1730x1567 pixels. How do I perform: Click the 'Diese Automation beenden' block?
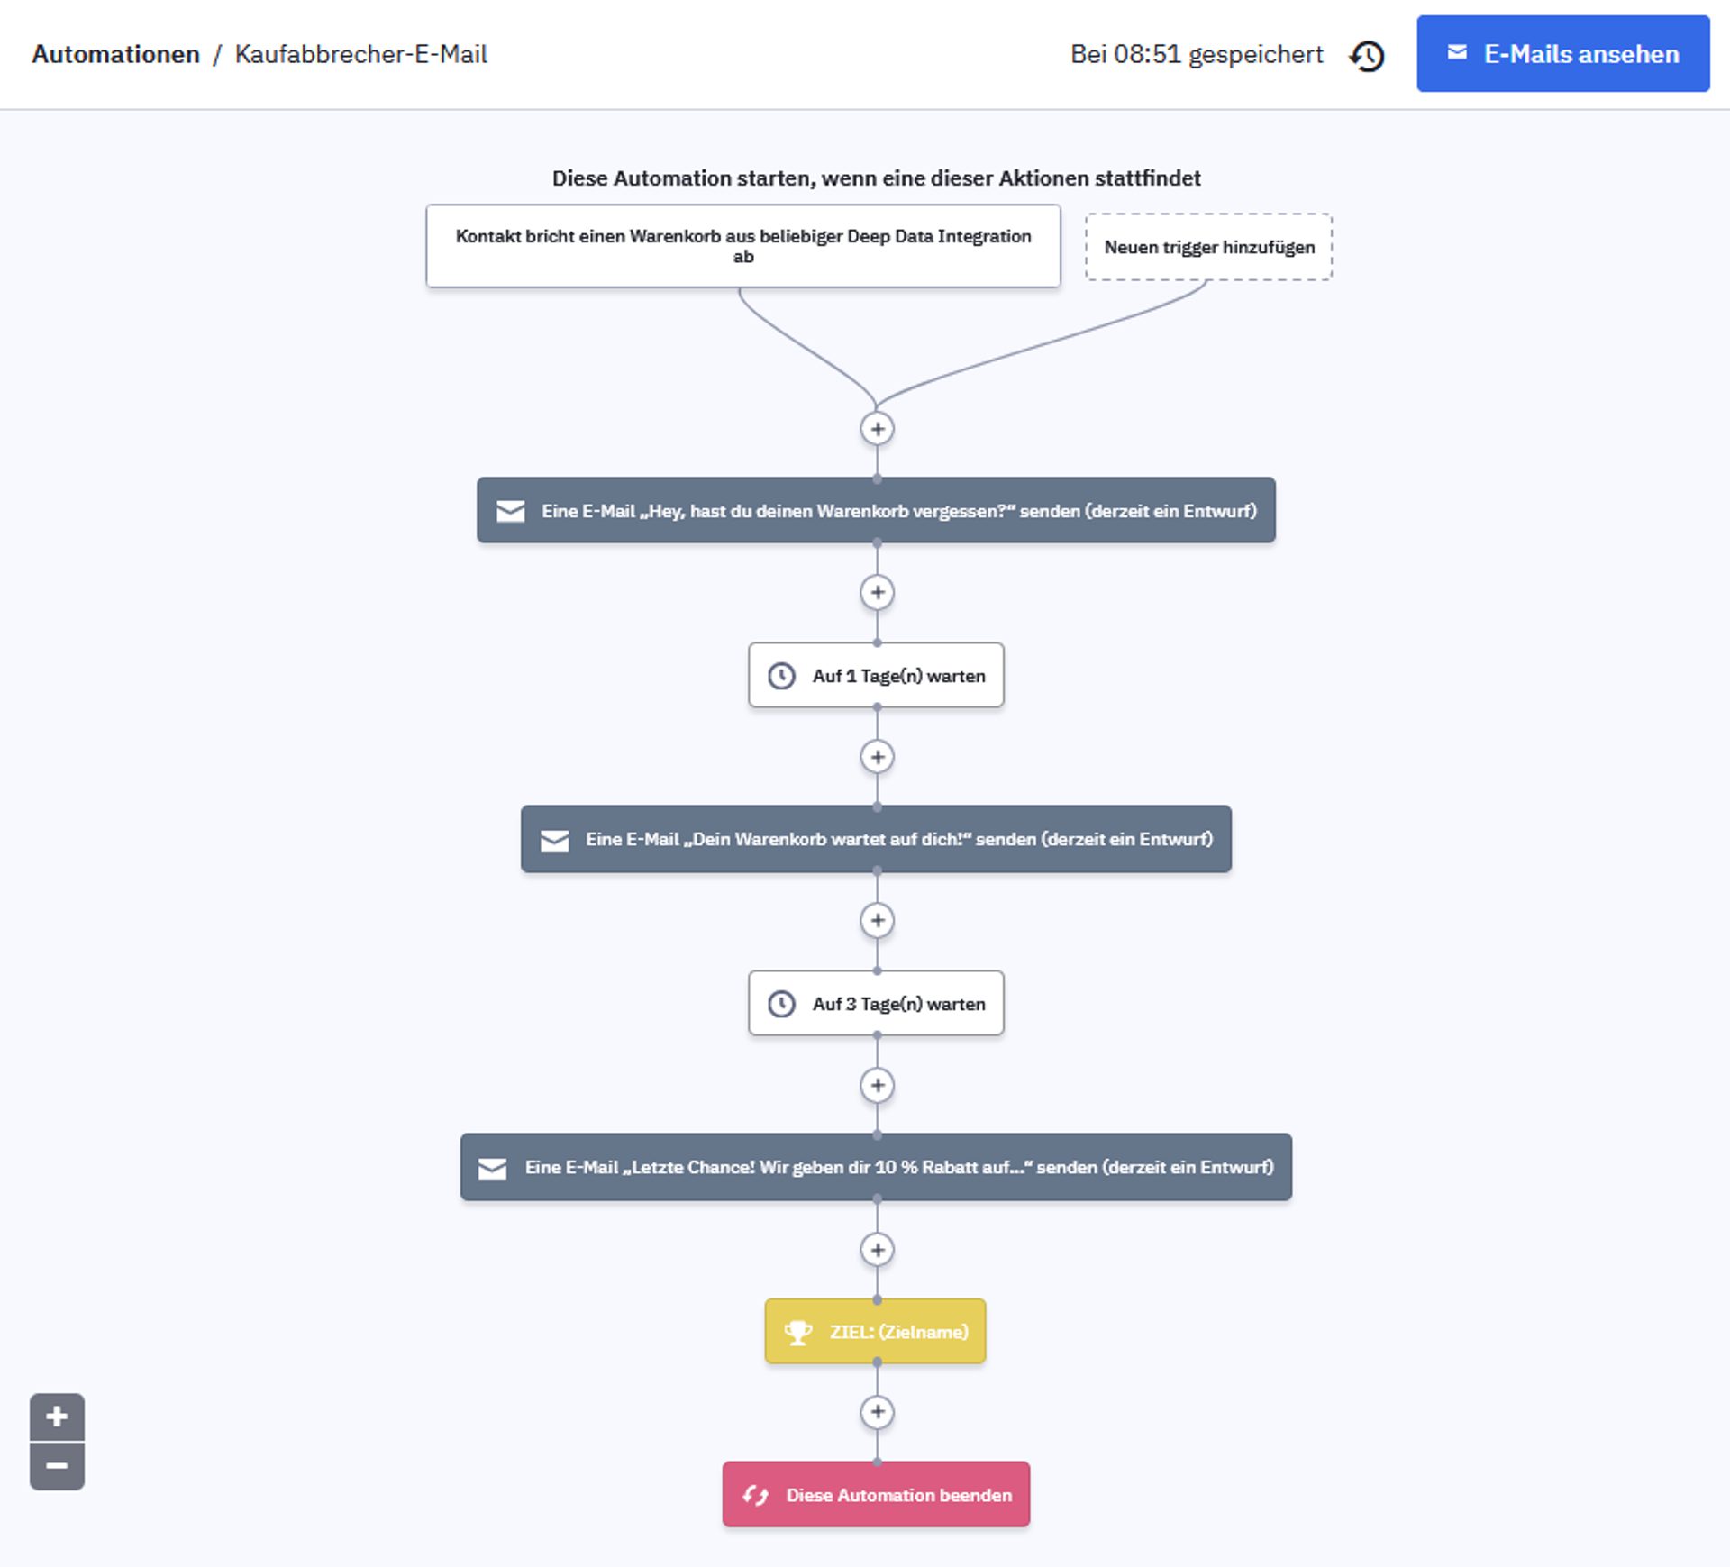click(876, 1495)
